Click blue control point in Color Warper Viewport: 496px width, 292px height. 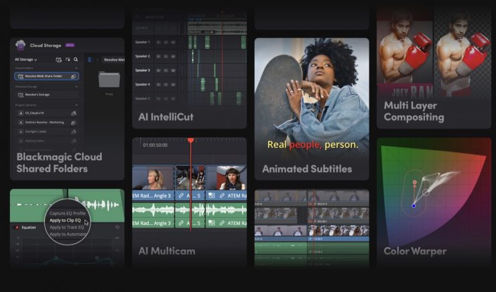point(414,205)
